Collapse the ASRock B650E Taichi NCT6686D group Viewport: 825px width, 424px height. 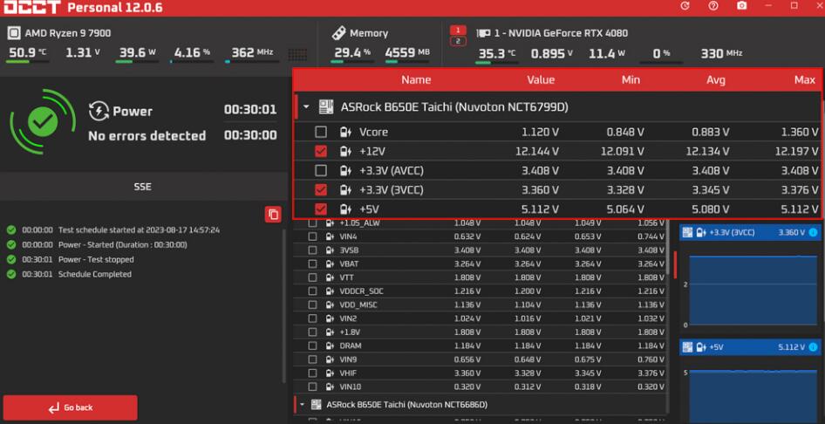tap(302, 405)
